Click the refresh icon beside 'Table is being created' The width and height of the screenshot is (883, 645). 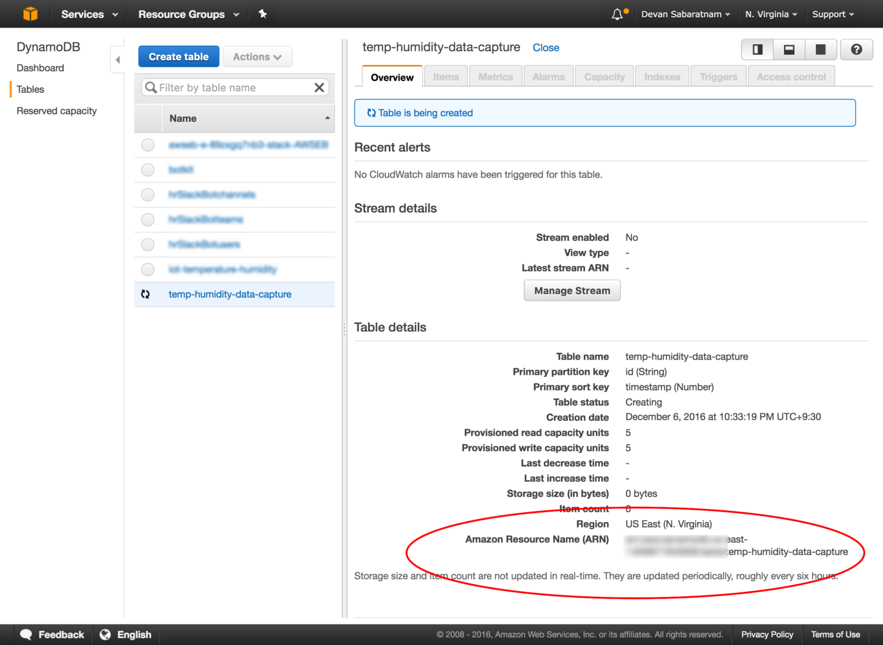371,113
